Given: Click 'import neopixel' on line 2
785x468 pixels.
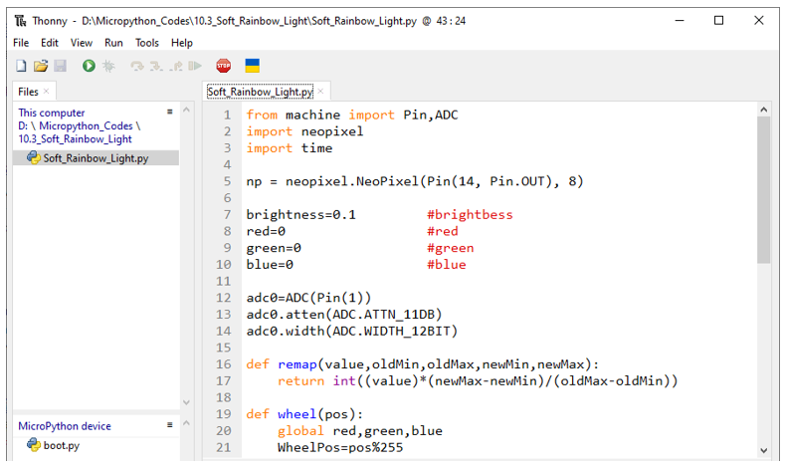Looking at the screenshot, I should click(x=304, y=131).
